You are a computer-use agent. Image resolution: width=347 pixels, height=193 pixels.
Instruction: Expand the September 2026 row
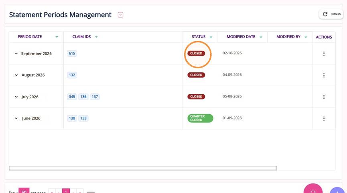pyautogui.click(x=16, y=54)
